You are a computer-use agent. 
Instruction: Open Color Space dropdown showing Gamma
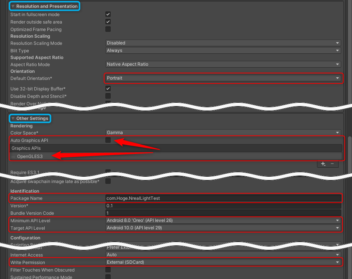(x=223, y=133)
